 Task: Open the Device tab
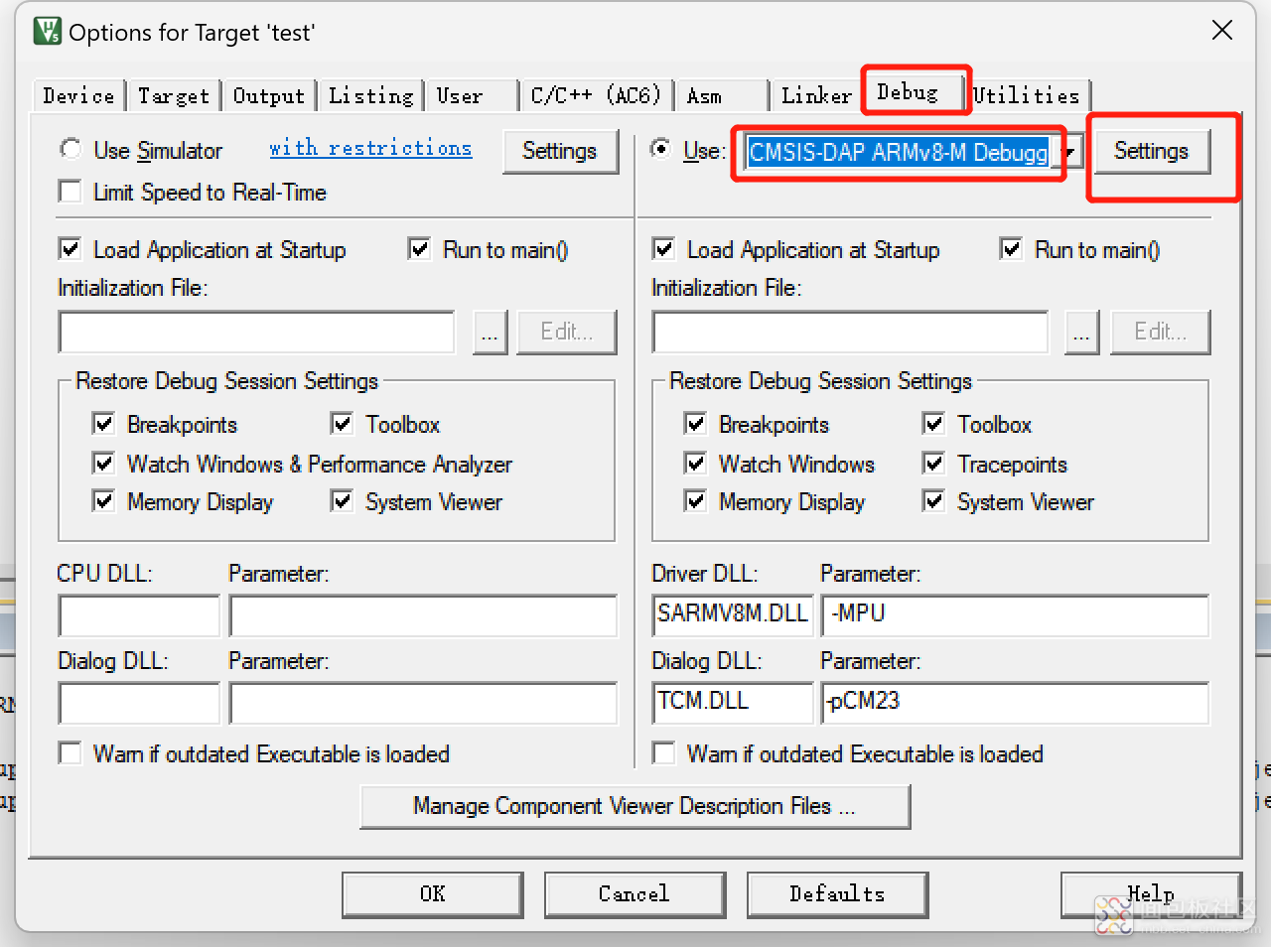tap(78, 96)
